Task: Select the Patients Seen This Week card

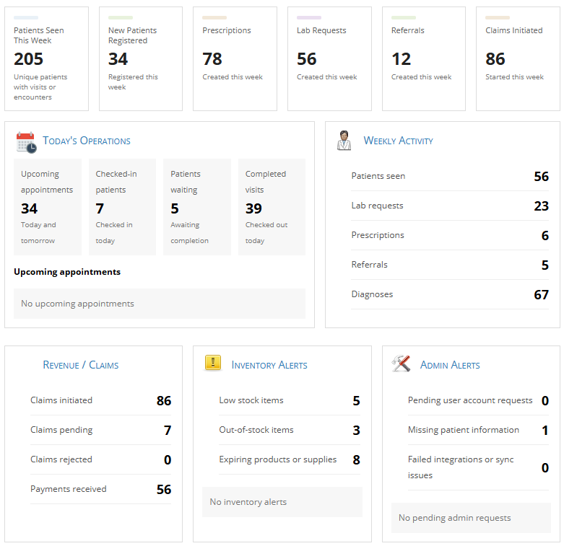Action: (x=46, y=59)
